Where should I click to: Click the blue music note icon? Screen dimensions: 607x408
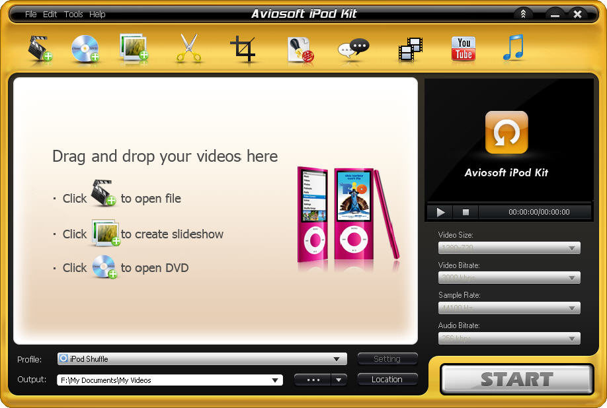click(x=513, y=47)
